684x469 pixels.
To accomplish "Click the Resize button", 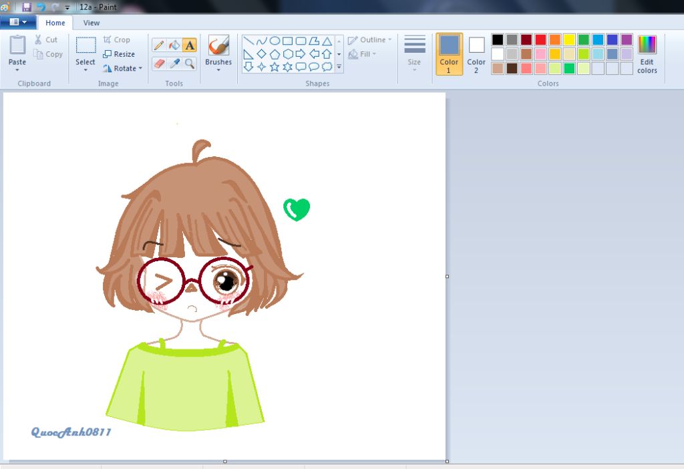I will 119,54.
